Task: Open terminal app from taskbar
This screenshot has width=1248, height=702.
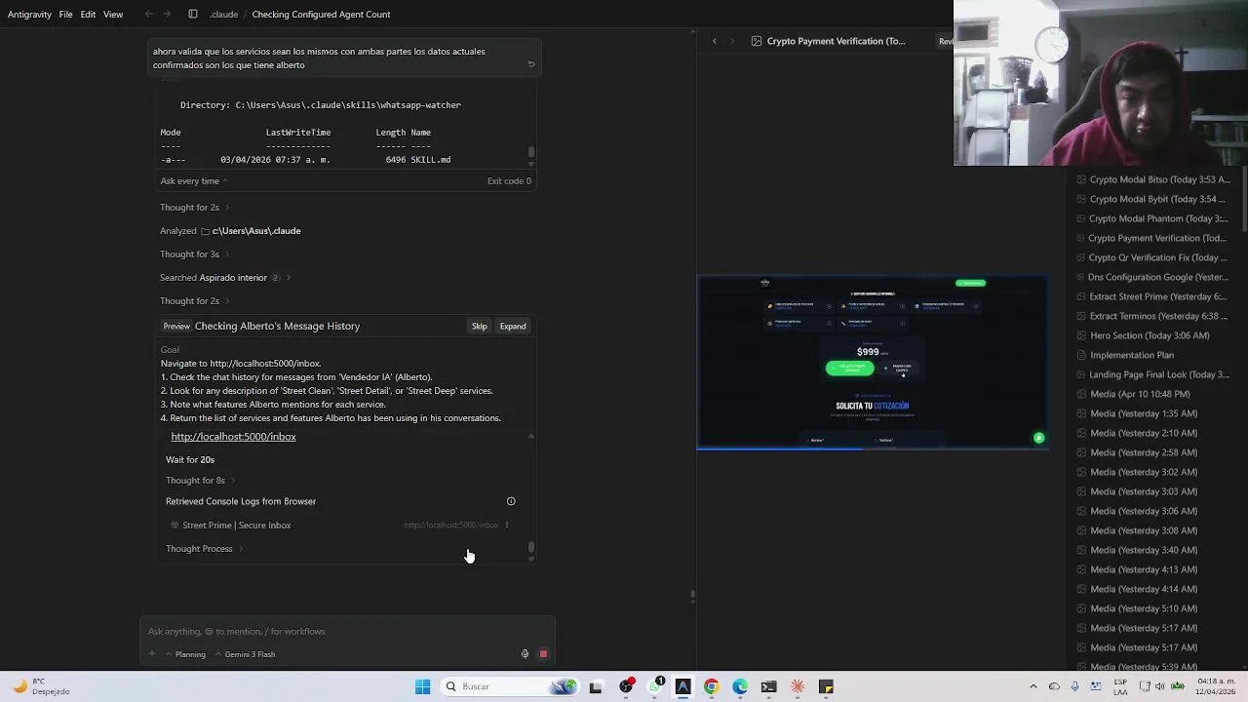Action: [x=768, y=686]
